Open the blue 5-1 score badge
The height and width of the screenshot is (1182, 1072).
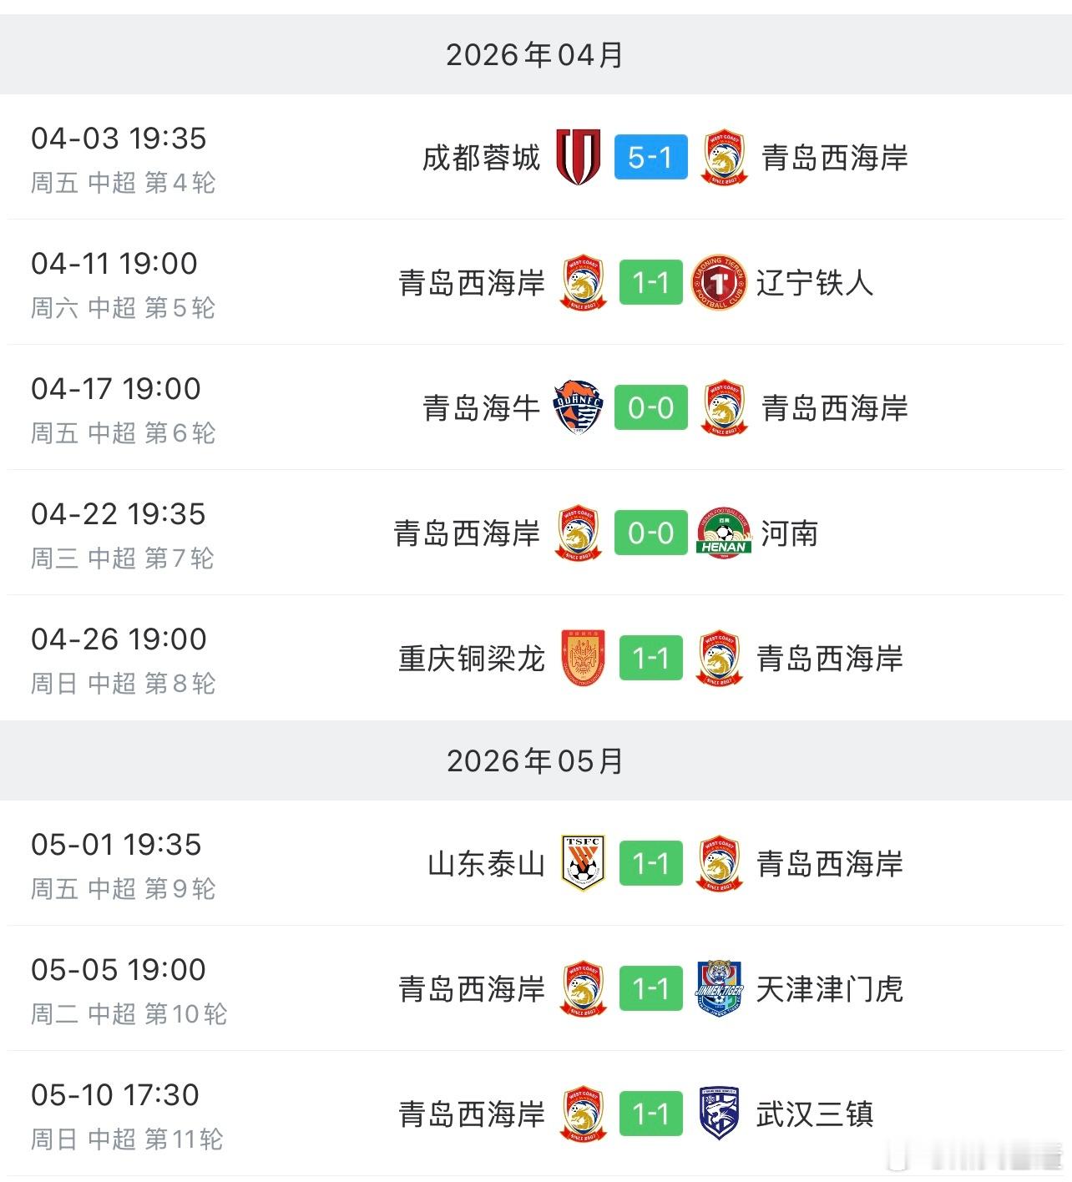tap(650, 157)
